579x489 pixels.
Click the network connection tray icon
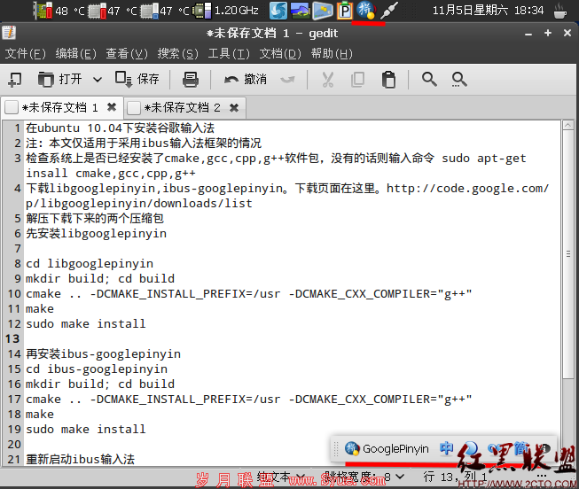[389, 11]
